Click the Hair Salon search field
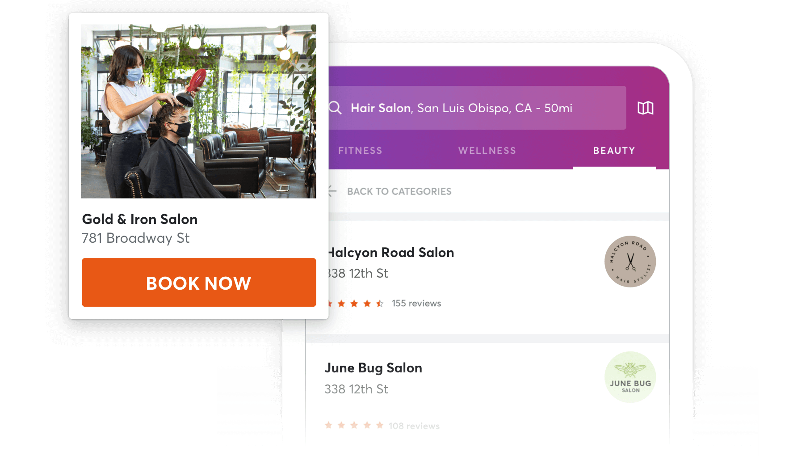810x456 pixels. coord(477,108)
